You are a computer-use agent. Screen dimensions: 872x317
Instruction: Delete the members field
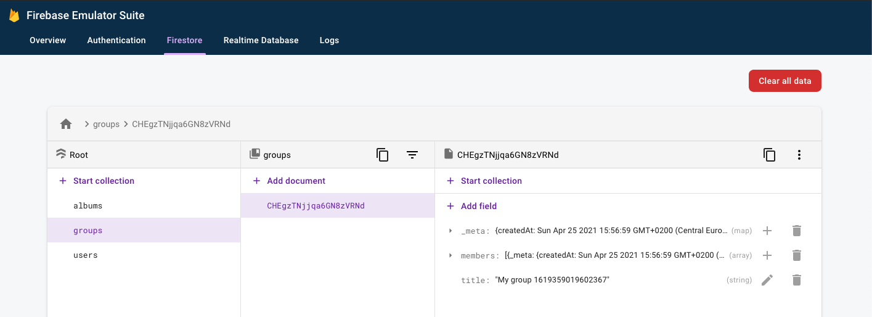tap(797, 255)
